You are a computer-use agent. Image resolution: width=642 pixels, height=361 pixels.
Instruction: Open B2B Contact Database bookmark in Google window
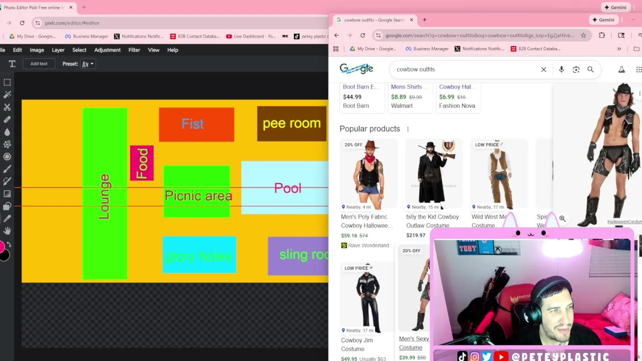click(535, 49)
